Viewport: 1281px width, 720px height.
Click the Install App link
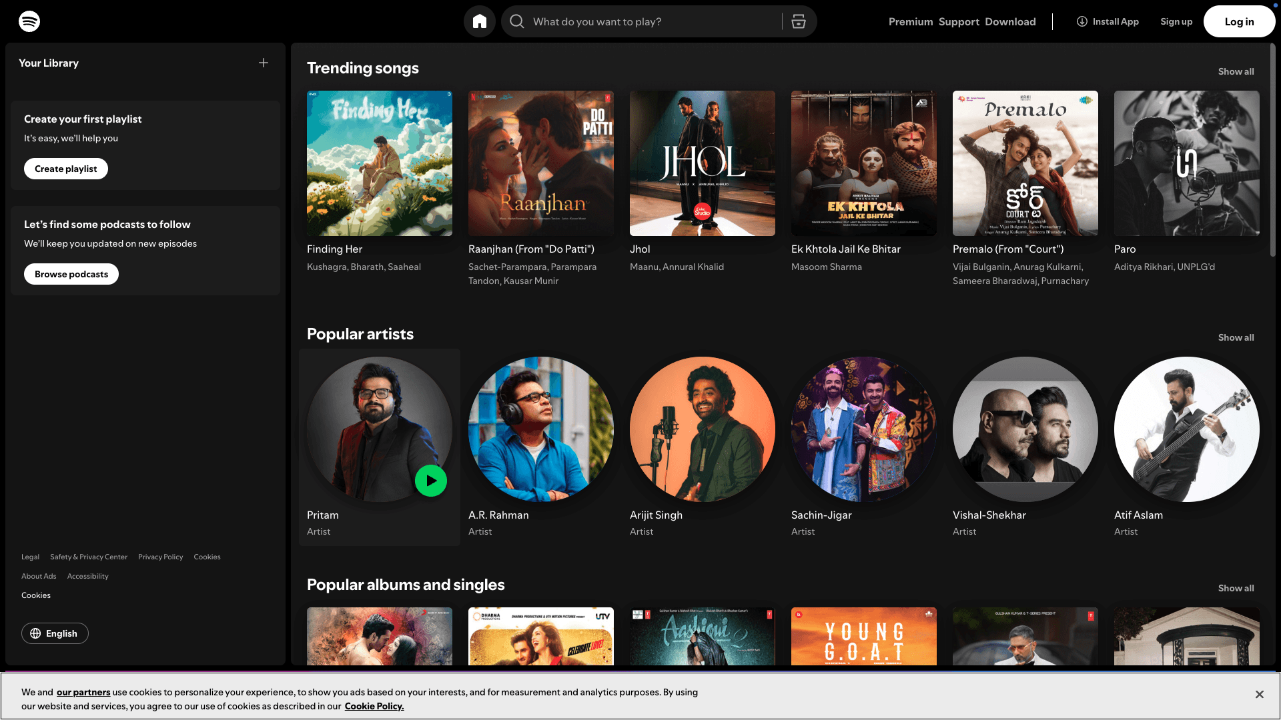[1108, 21]
